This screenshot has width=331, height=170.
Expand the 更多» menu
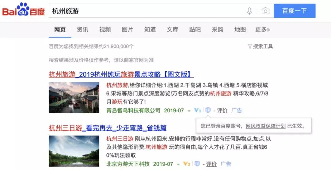[x=262, y=30]
